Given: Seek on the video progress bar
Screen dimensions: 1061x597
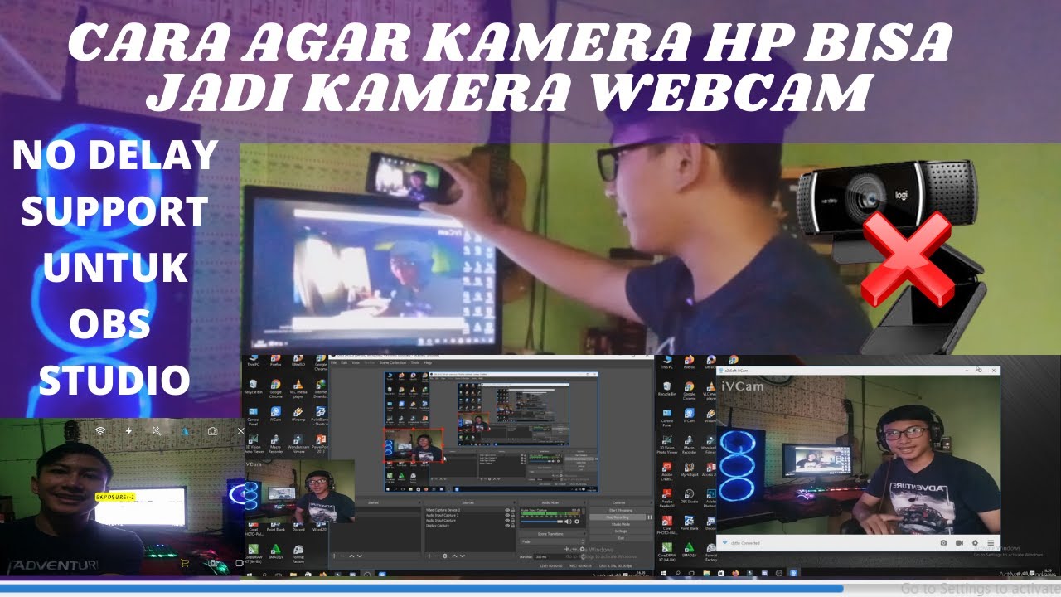Looking at the screenshot, I should click(x=530, y=588).
